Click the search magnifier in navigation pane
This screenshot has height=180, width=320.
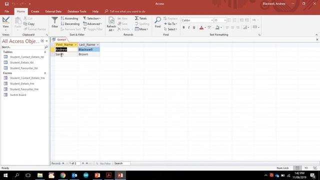click(x=46, y=47)
